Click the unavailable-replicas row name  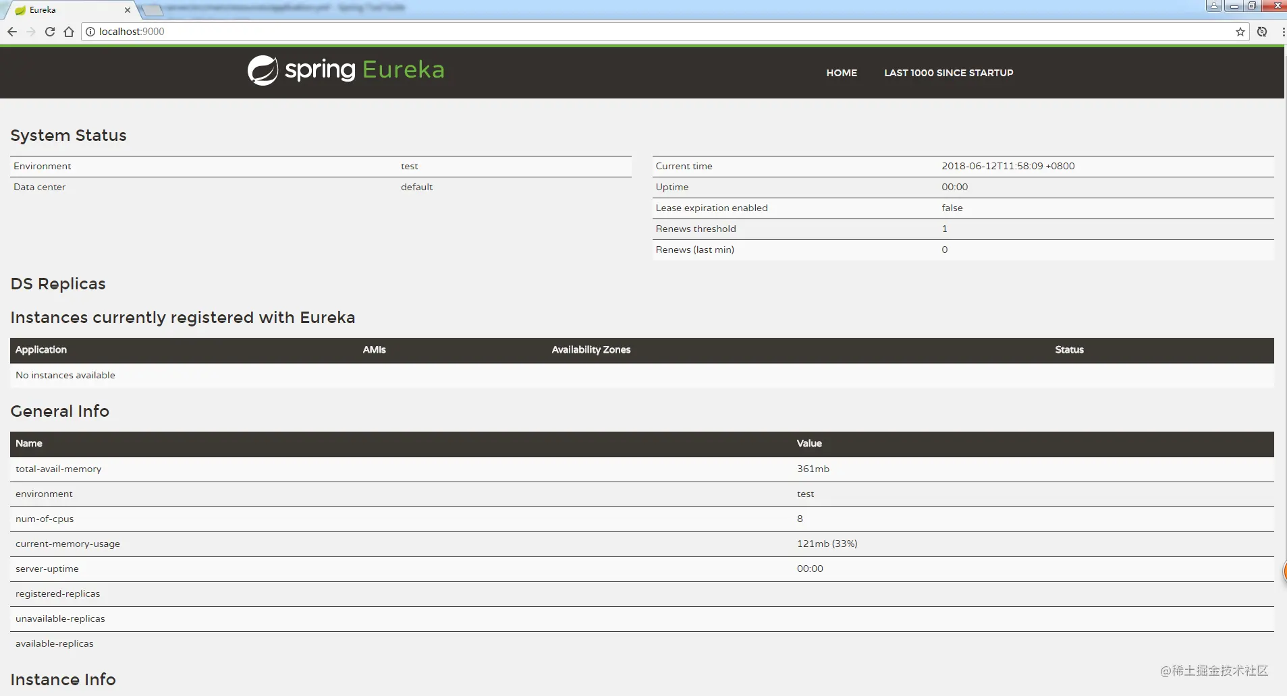coord(61,618)
